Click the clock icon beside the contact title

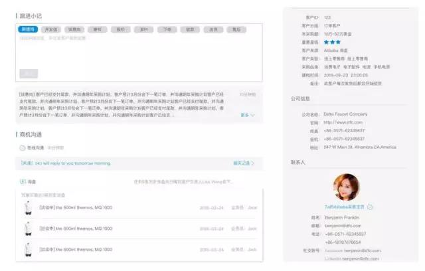370,207
